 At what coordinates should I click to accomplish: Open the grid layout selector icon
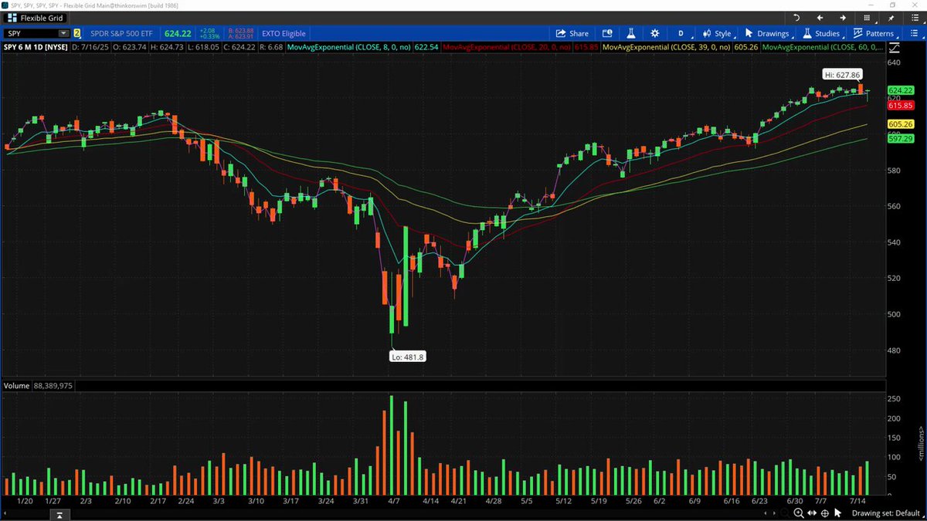868,18
